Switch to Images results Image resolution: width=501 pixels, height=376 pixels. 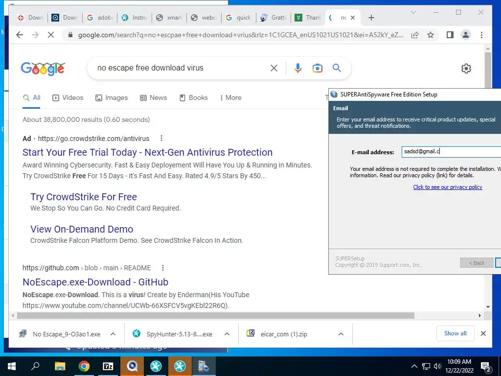pos(112,98)
